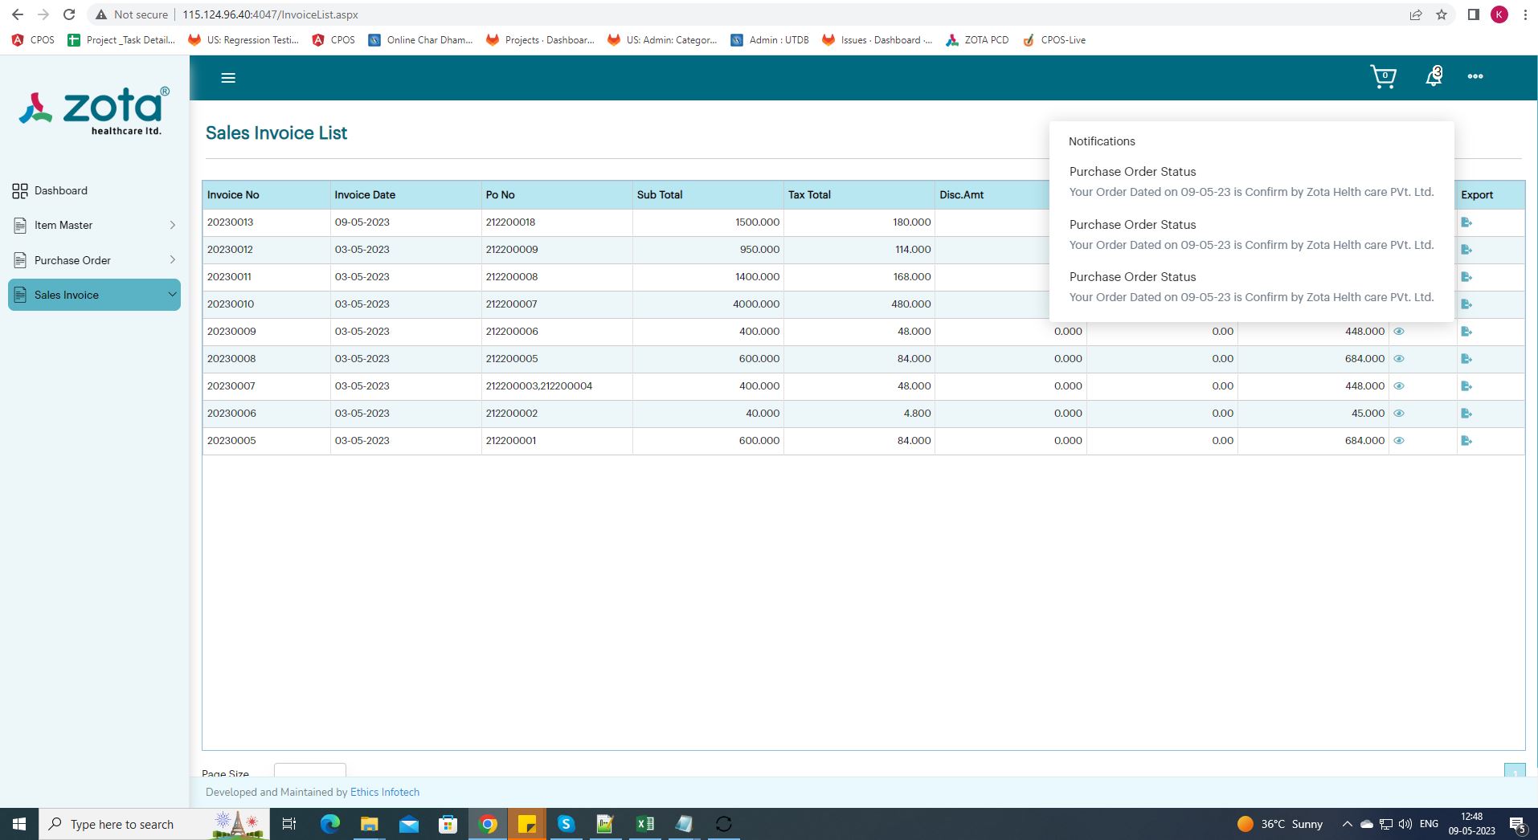Open Excel from the Windows taskbar

click(644, 825)
